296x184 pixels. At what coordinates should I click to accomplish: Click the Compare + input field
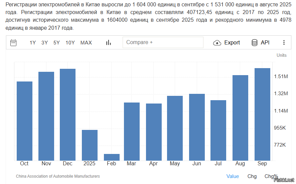[x=163, y=42]
